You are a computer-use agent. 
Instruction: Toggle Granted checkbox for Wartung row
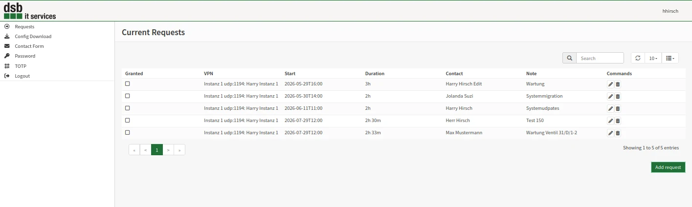[128, 83]
